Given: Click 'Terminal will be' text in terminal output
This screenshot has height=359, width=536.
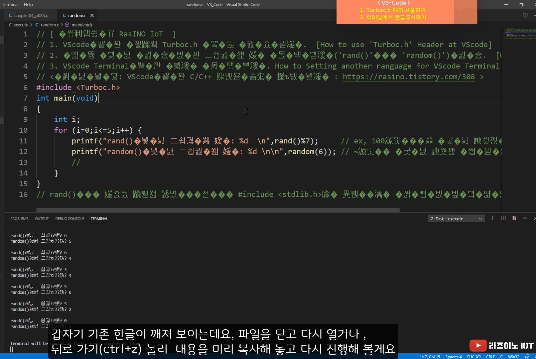Looking at the screenshot, I should pos(29,343).
